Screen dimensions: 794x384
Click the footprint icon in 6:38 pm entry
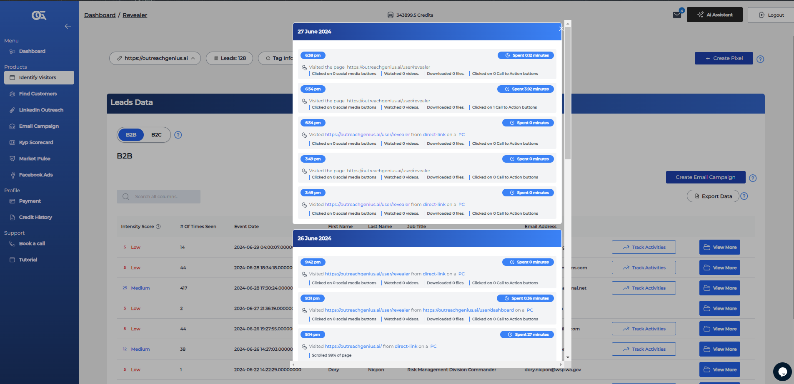point(304,67)
